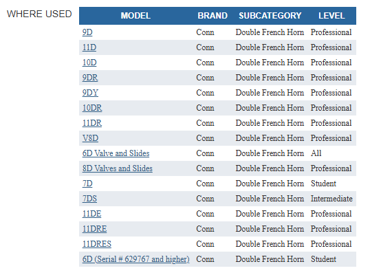This screenshot has width=370, height=275.
Task: Open 8D Valves and Slides link
Action: (118, 168)
